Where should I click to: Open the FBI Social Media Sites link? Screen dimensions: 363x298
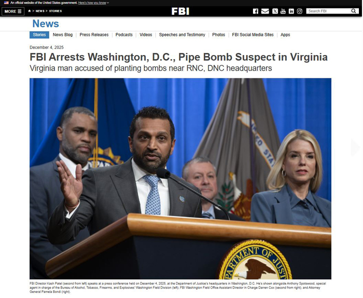(x=253, y=35)
